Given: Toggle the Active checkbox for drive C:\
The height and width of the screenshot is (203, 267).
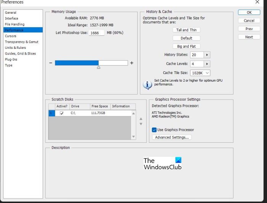Looking at the screenshot, I should (x=62, y=113).
